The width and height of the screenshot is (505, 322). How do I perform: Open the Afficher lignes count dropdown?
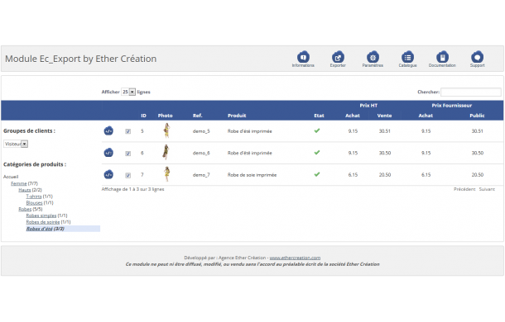(x=128, y=92)
